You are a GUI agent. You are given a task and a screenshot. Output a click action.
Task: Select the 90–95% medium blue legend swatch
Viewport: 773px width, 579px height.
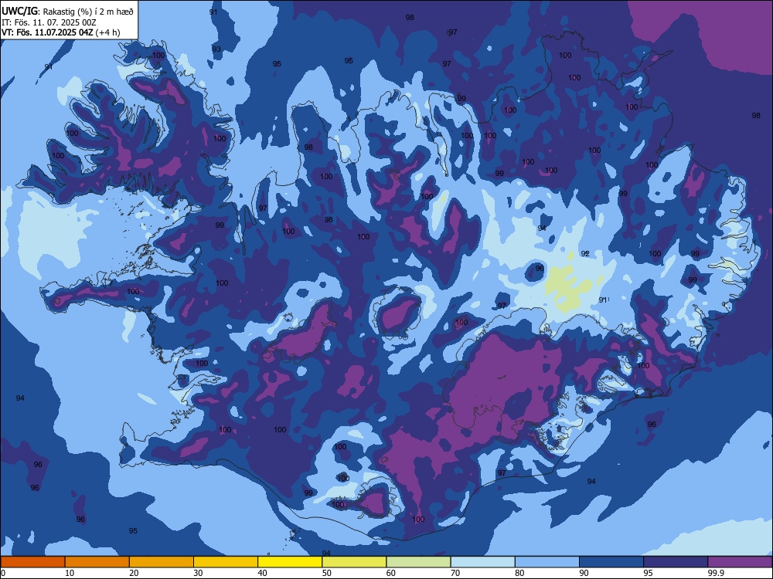611,562
